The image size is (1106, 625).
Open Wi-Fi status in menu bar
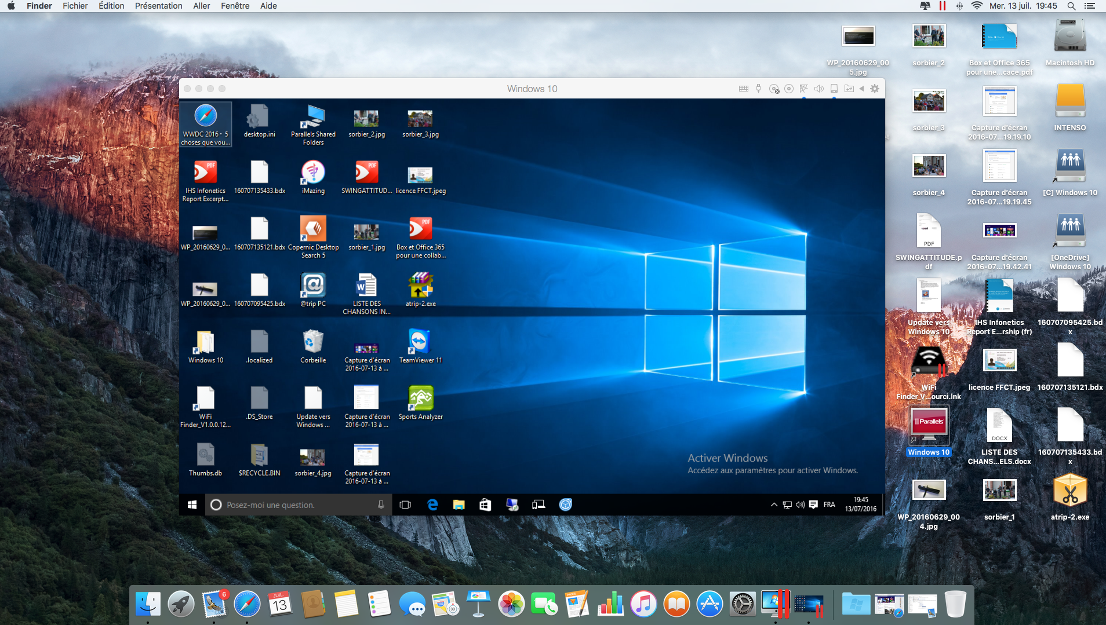(977, 6)
